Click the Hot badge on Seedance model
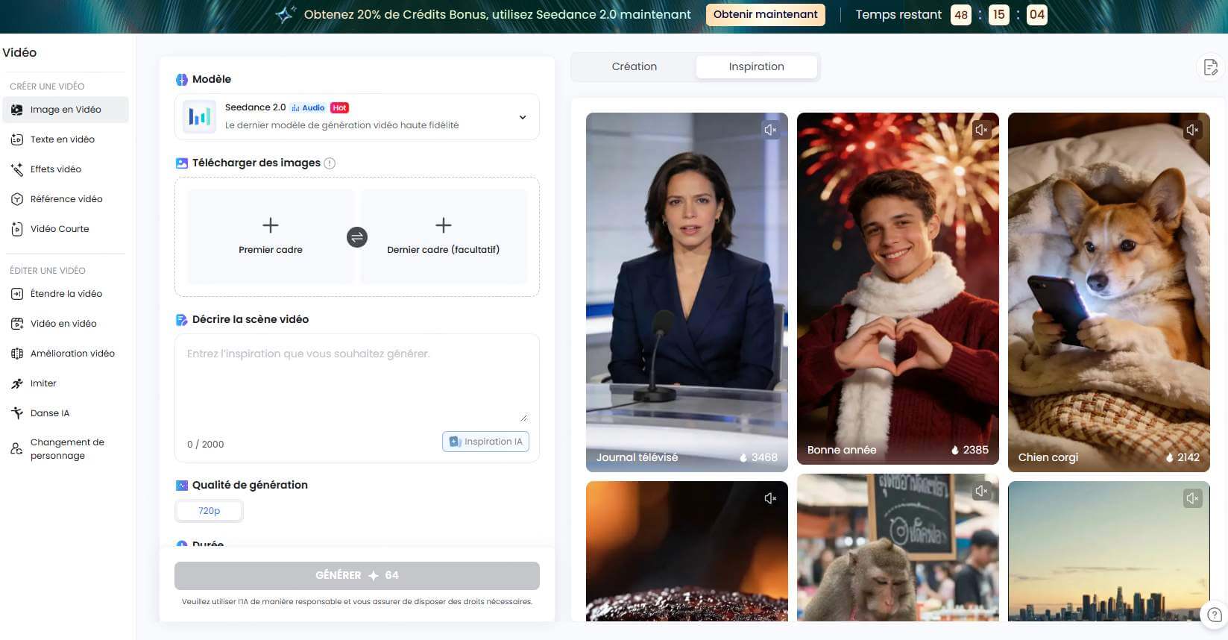This screenshot has height=640, width=1228. tap(339, 108)
